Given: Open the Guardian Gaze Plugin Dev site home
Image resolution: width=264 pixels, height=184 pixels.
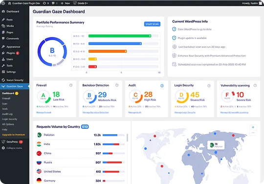Looking at the screenshot, I should tap(24, 3).
